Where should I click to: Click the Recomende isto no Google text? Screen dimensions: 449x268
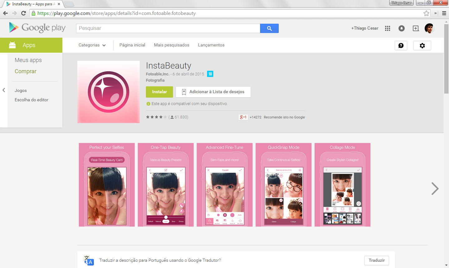[284, 117]
